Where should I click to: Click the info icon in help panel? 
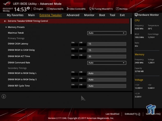4,97
